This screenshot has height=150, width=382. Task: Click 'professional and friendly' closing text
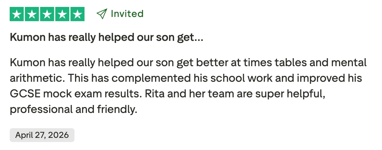click(73, 109)
